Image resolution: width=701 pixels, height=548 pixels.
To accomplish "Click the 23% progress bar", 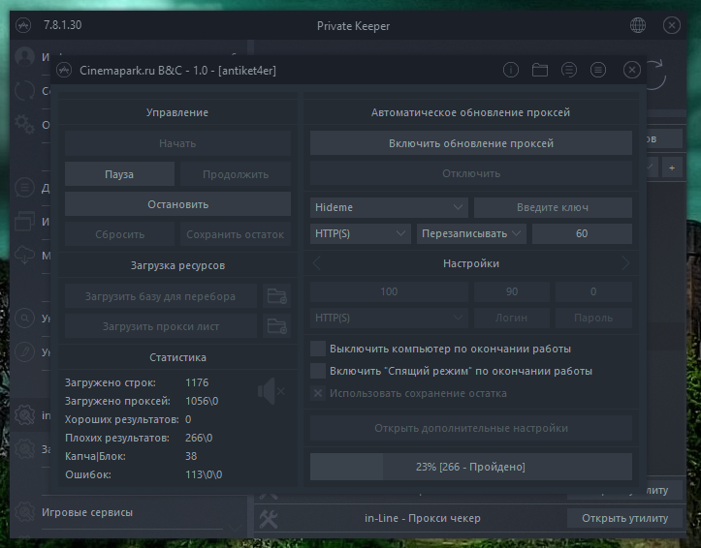I will (x=470, y=467).
